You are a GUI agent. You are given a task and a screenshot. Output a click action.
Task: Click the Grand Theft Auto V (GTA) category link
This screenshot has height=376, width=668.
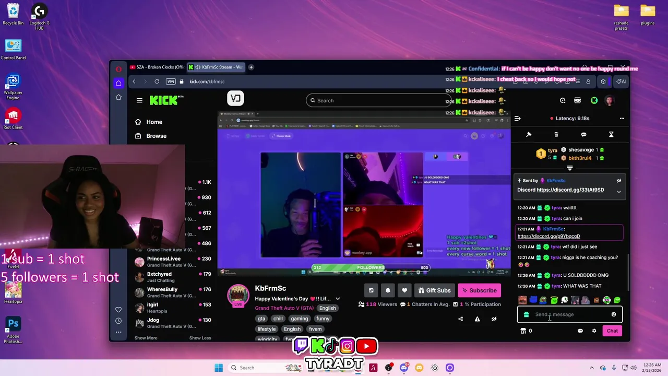284,308
